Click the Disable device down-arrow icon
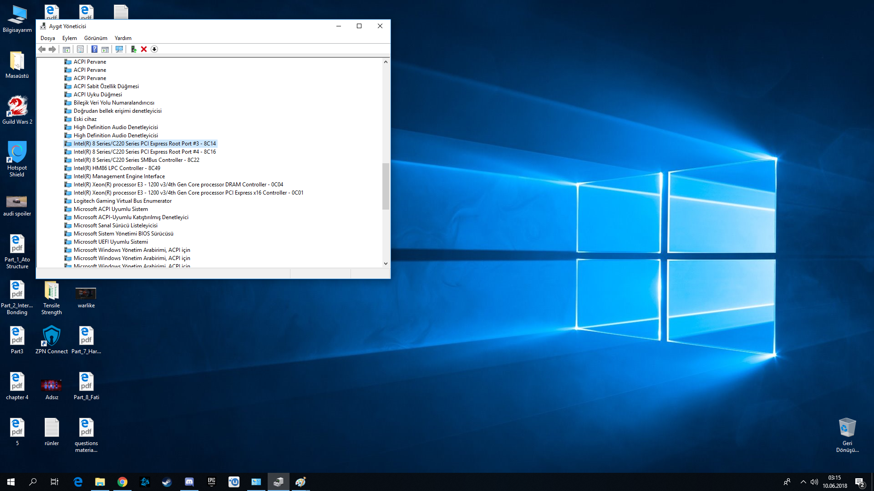874x491 pixels. (x=154, y=49)
